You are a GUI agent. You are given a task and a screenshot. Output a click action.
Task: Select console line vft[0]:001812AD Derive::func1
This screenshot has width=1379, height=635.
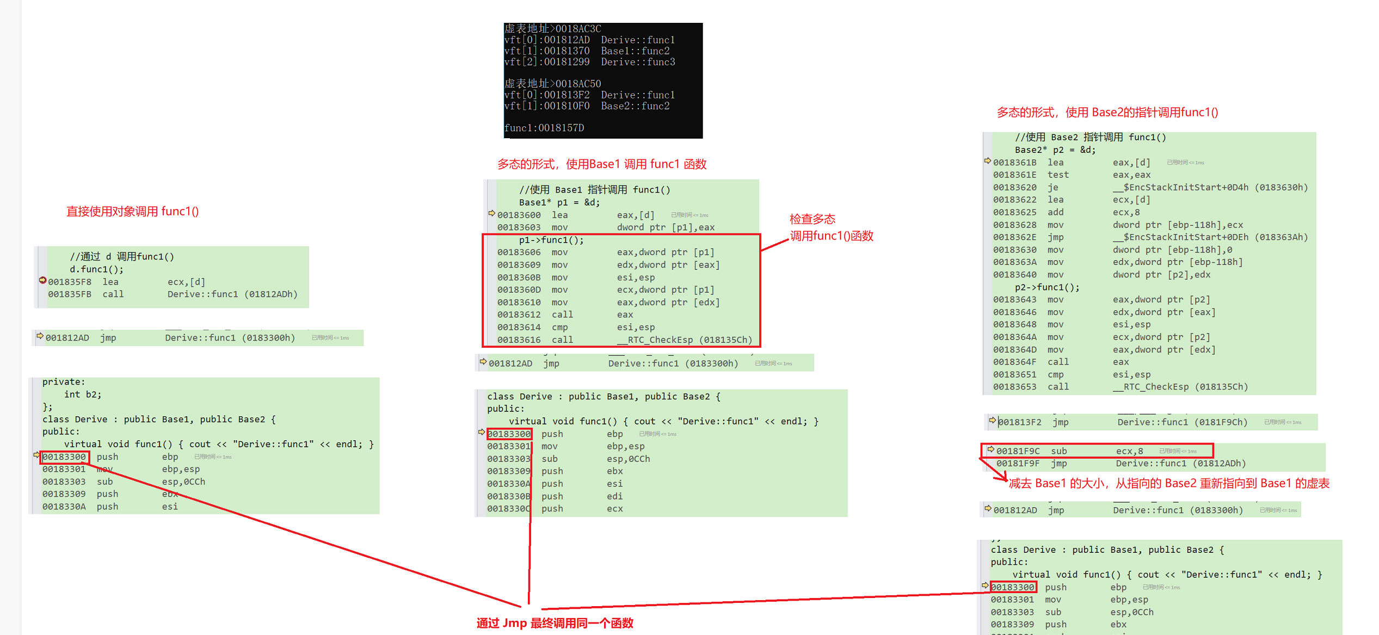(589, 40)
